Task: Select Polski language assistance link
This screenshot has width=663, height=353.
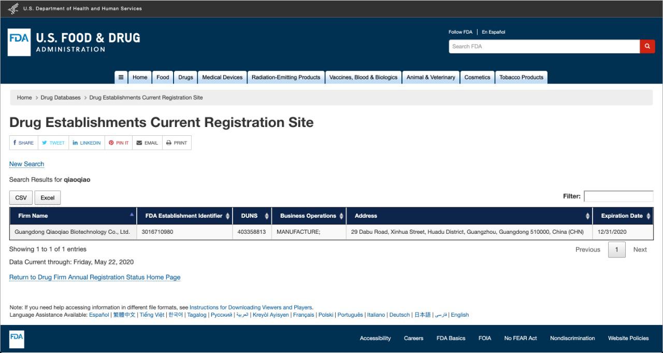Action: pos(326,315)
